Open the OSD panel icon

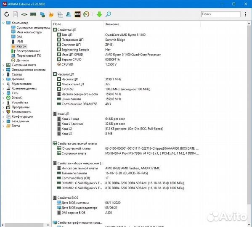point(77,14)
